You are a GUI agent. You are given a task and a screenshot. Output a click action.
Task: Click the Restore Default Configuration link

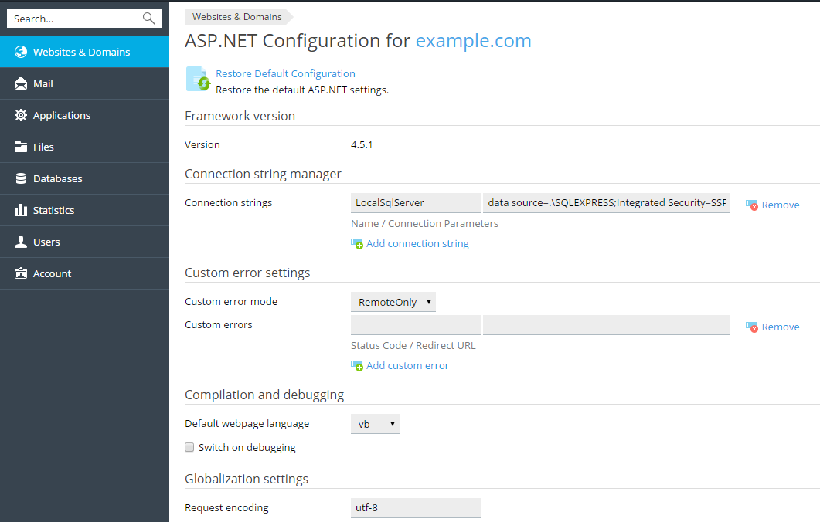click(286, 73)
